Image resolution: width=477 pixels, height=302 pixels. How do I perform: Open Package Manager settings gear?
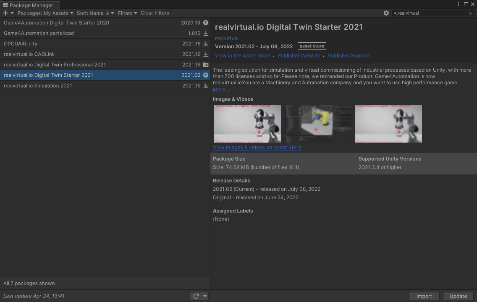pos(386,13)
